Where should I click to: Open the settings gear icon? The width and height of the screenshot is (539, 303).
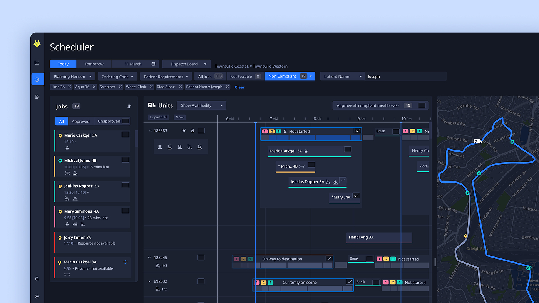coord(37,296)
